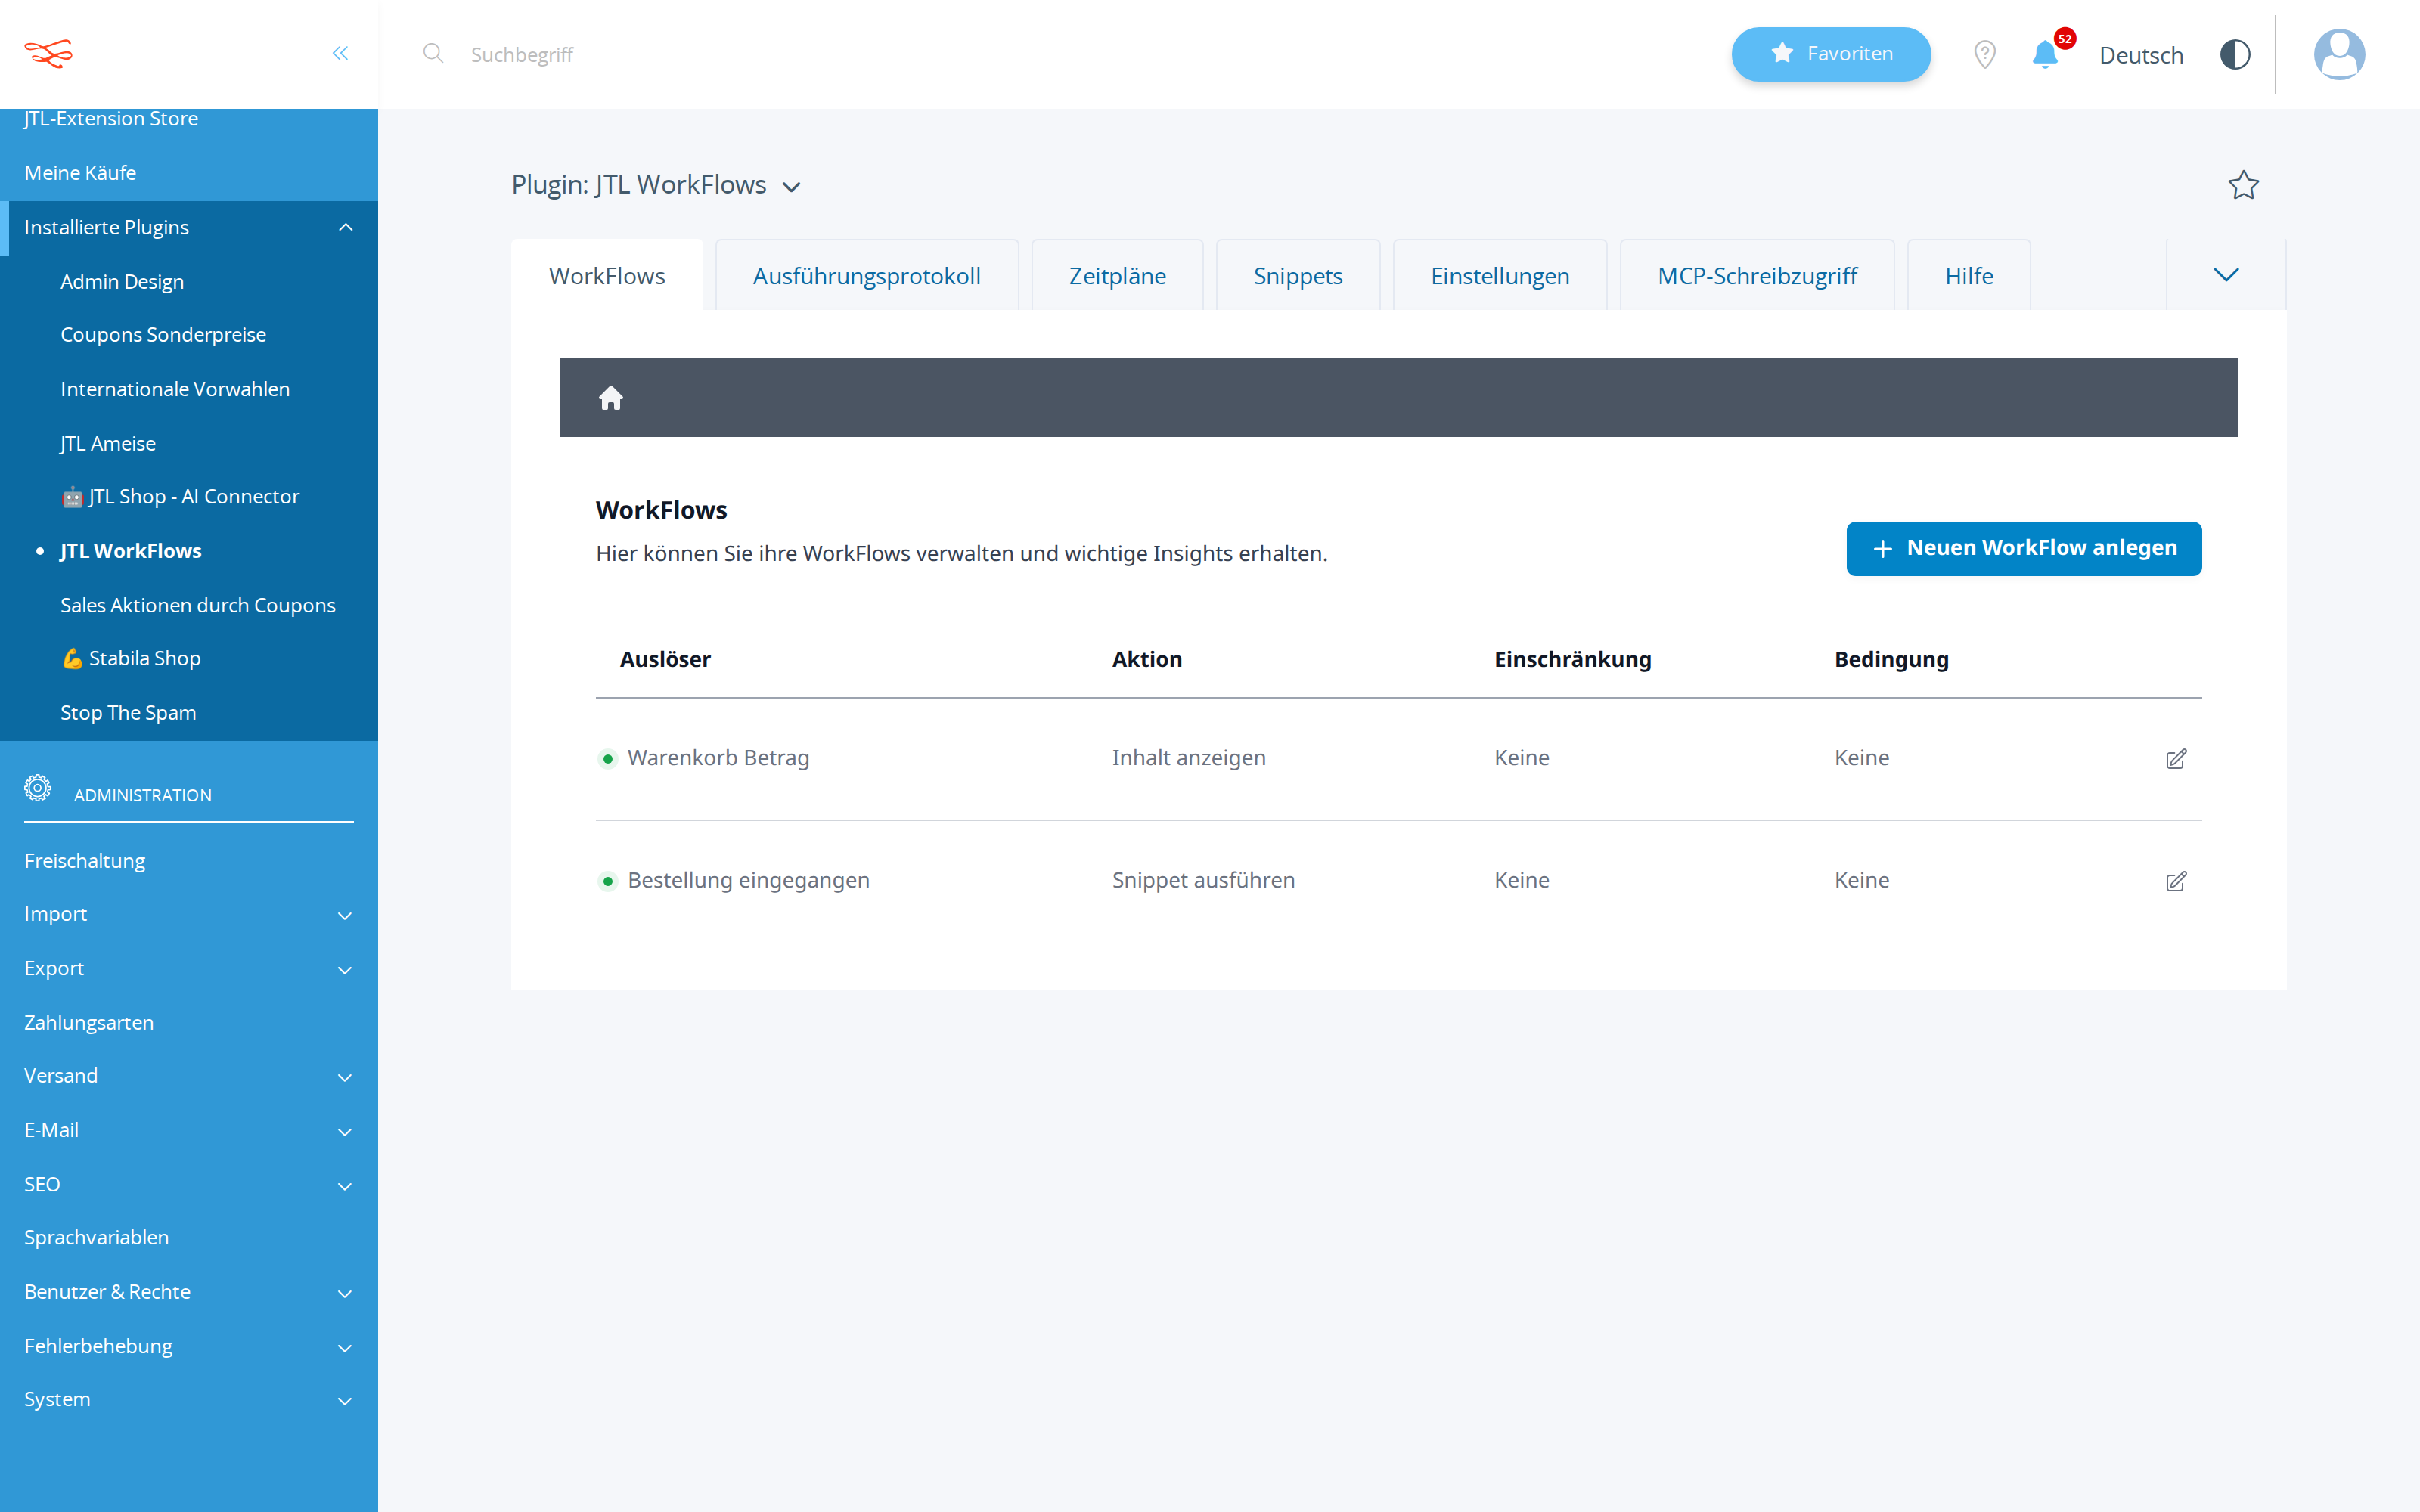Click the Administration gear icon
This screenshot has height=1512, width=2420.
point(38,788)
